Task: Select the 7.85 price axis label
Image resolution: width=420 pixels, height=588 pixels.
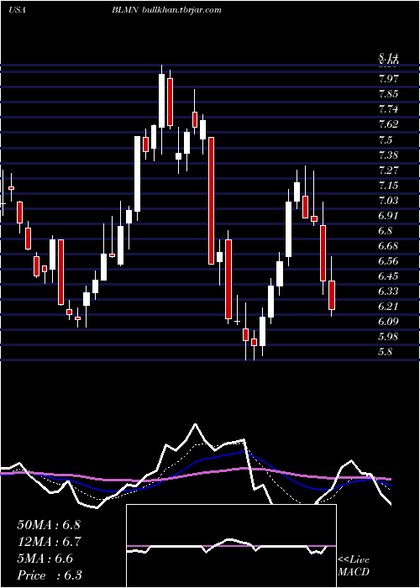Action: [x=388, y=94]
